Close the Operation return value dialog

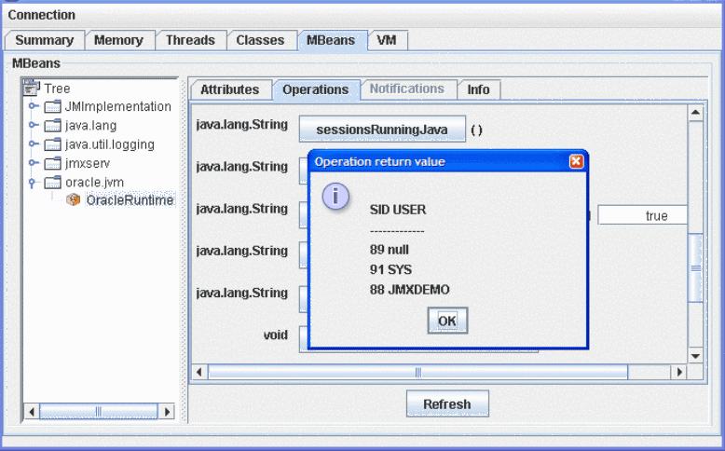pyautogui.click(x=576, y=161)
